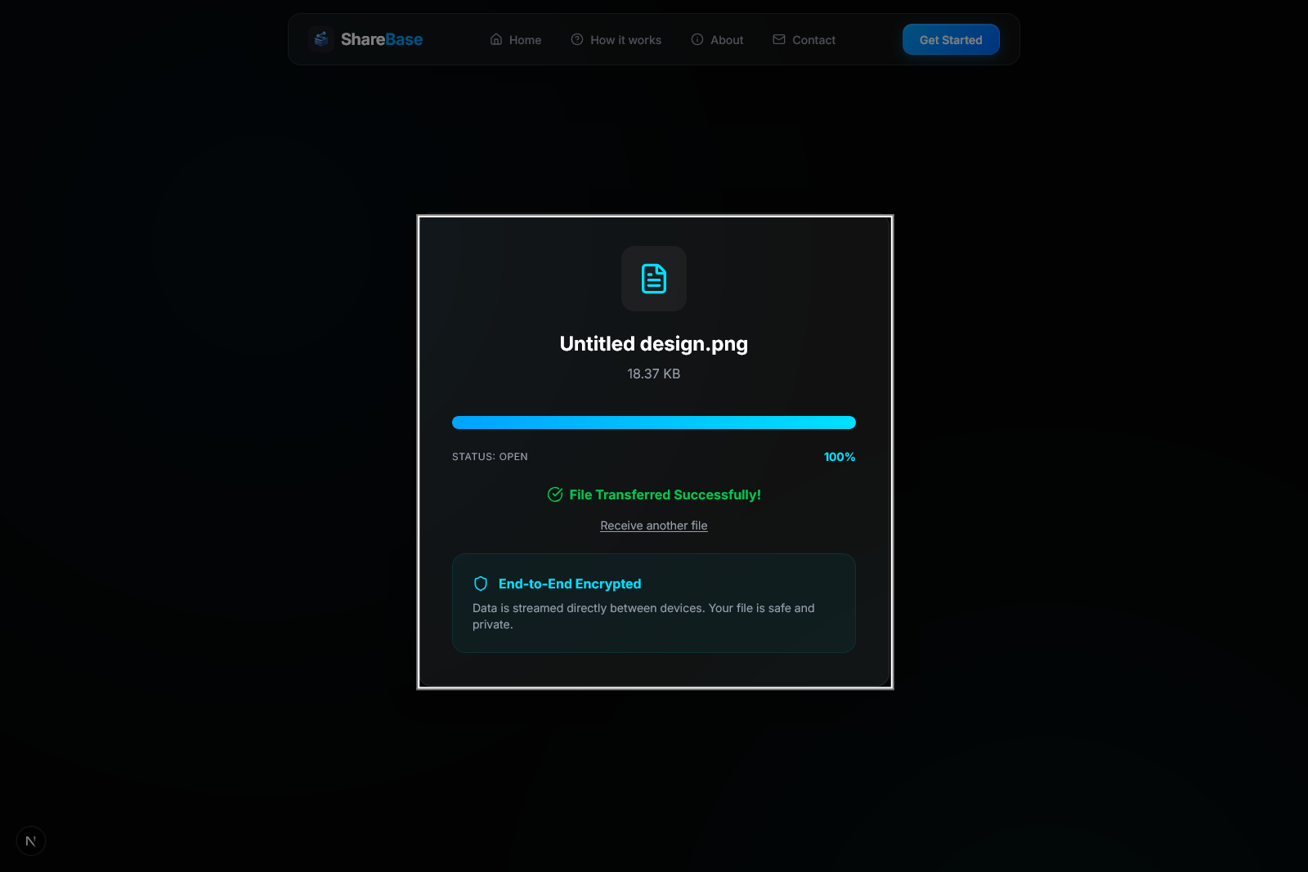Click the 100% percentage label
This screenshot has height=872, width=1308.
(x=839, y=457)
